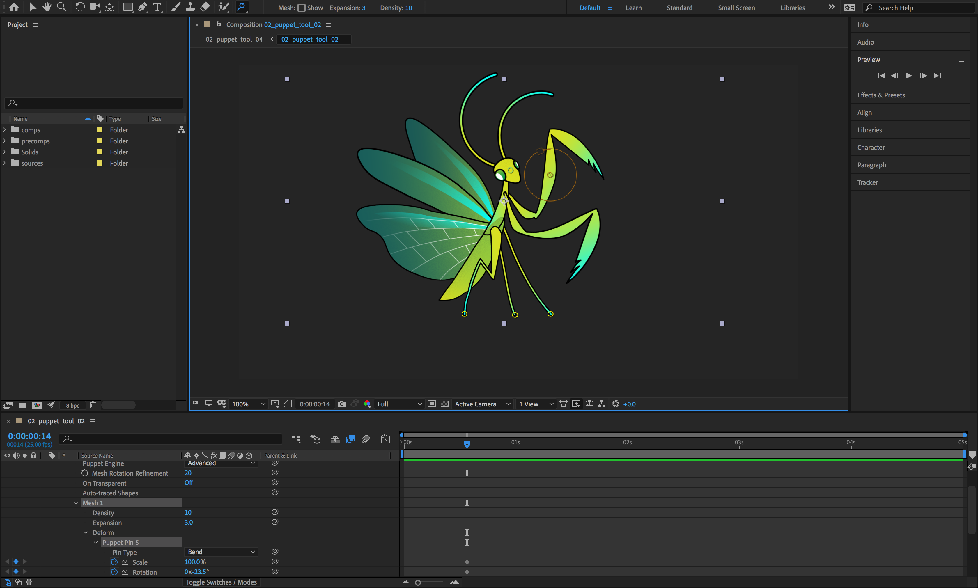Drag the timeline playhead marker

[467, 443]
